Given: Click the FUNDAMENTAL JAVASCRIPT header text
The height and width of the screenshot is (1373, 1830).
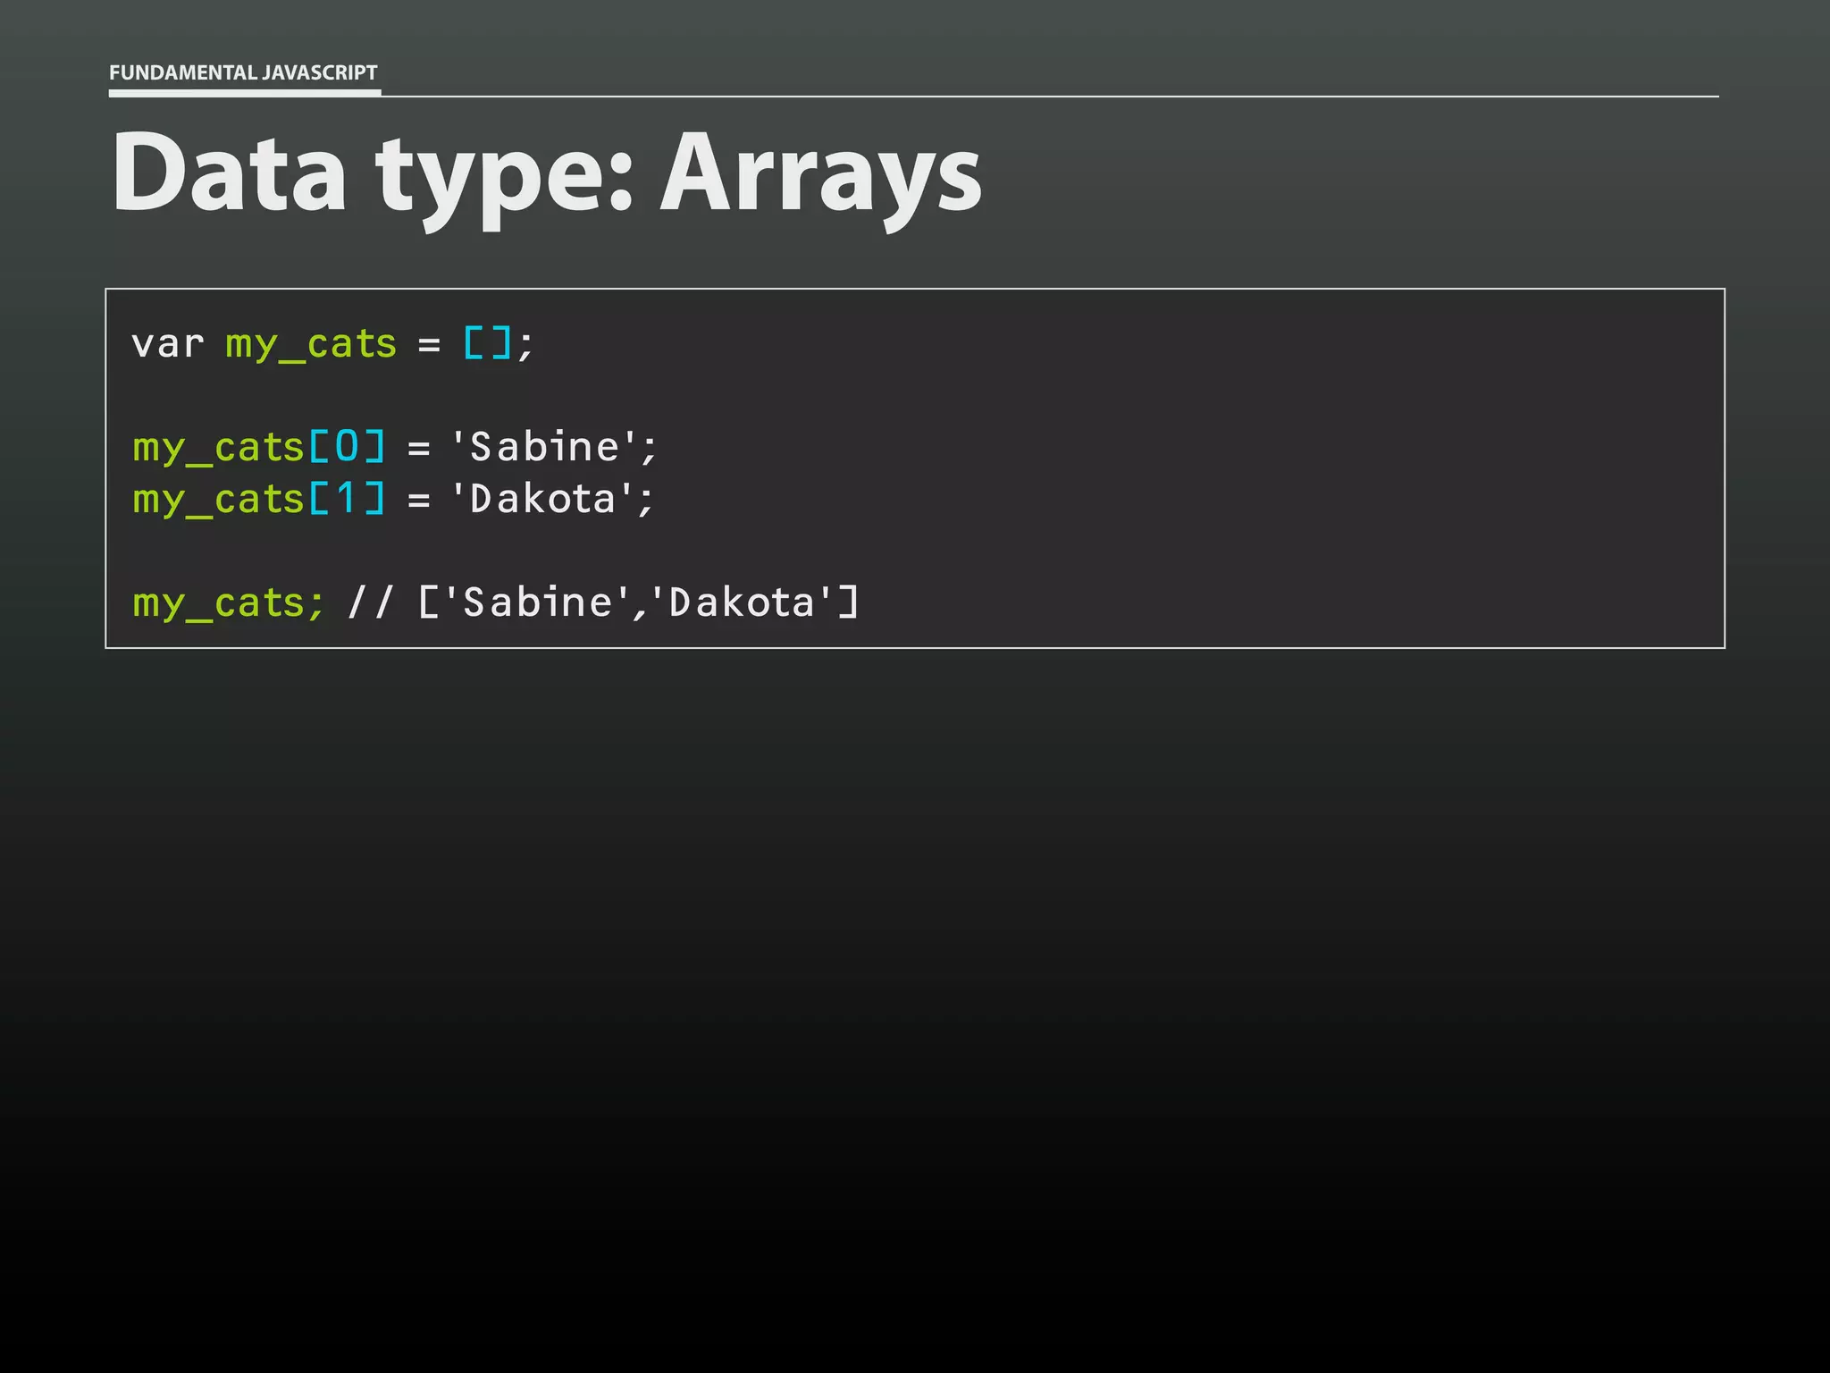Looking at the screenshot, I should 243,72.
